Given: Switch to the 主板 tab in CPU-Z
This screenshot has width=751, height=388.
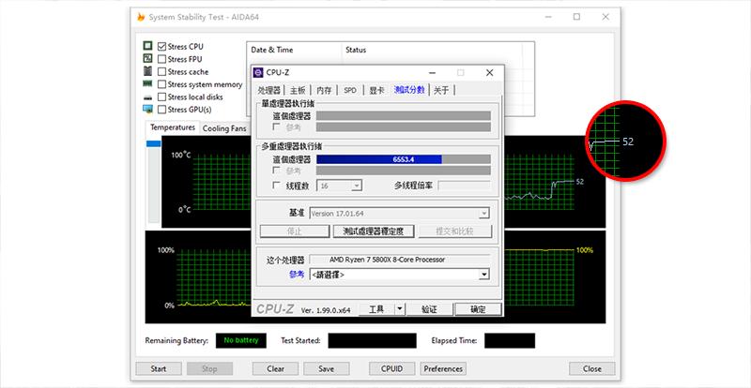Looking at the screenshot, I should click(298, 90).
